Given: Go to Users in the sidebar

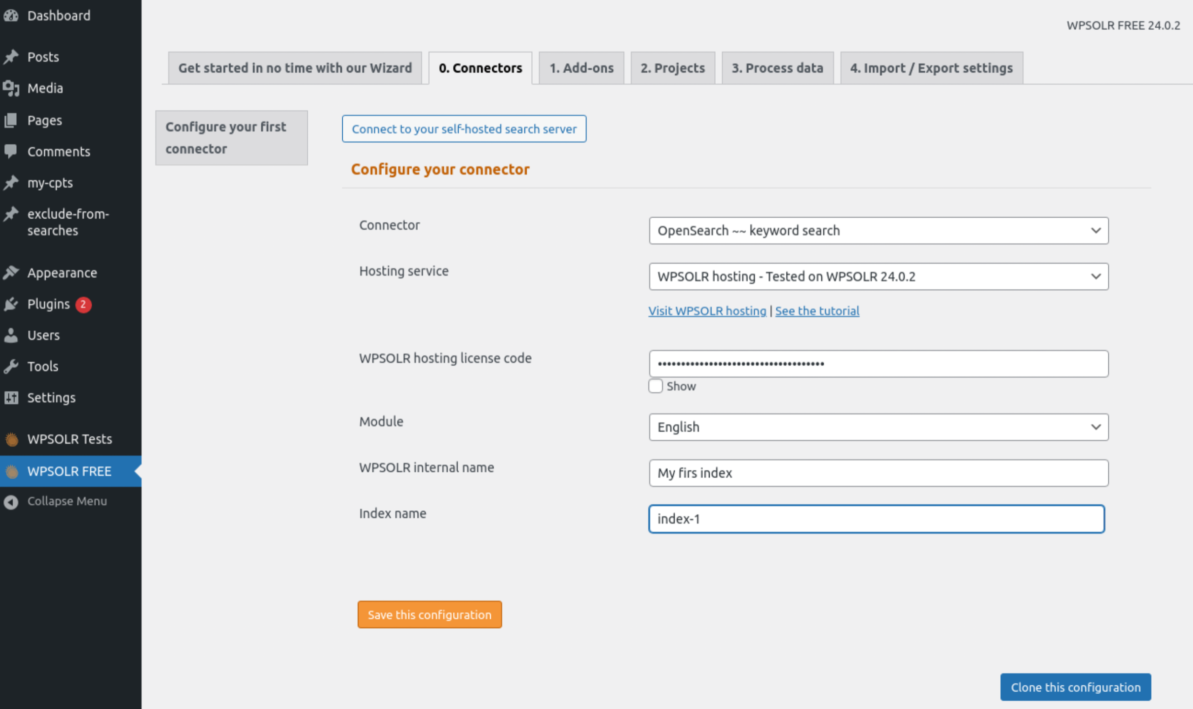Looking at the screenshot, I should click(43, 335).
